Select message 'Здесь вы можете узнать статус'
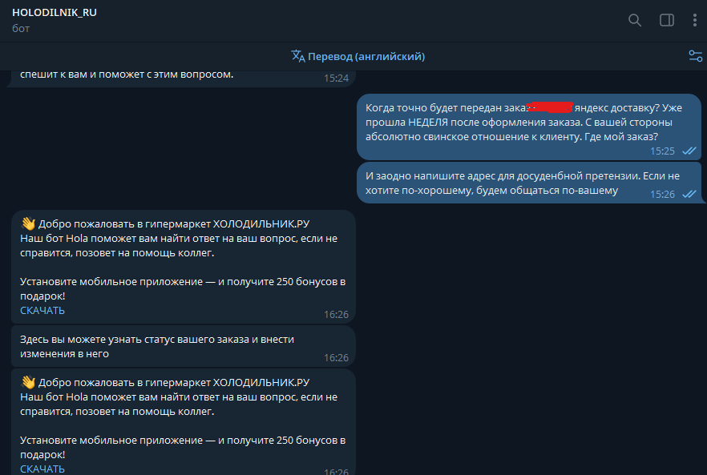Screen dimensions: 707x475 (x=183, y=346)
